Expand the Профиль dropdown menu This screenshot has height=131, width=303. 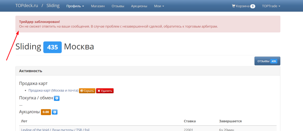75,6
